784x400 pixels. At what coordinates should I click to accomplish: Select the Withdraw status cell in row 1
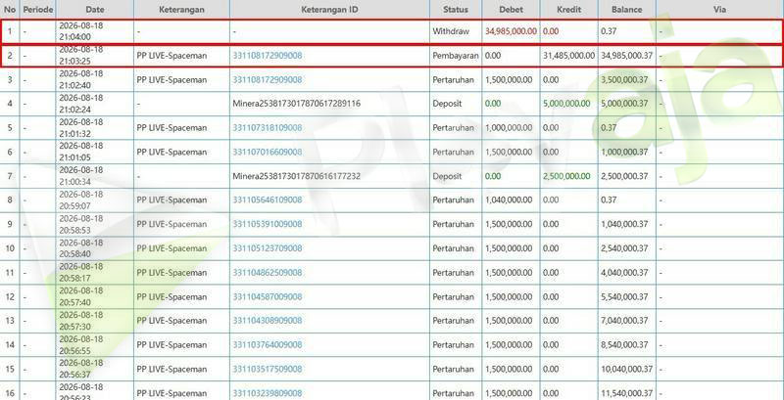[451, 31]
